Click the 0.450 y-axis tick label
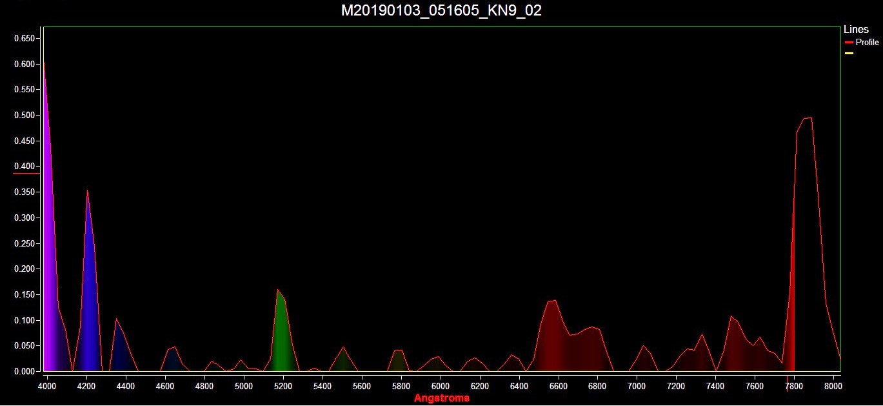The image size is (883, 406). (x=25, y=141)
